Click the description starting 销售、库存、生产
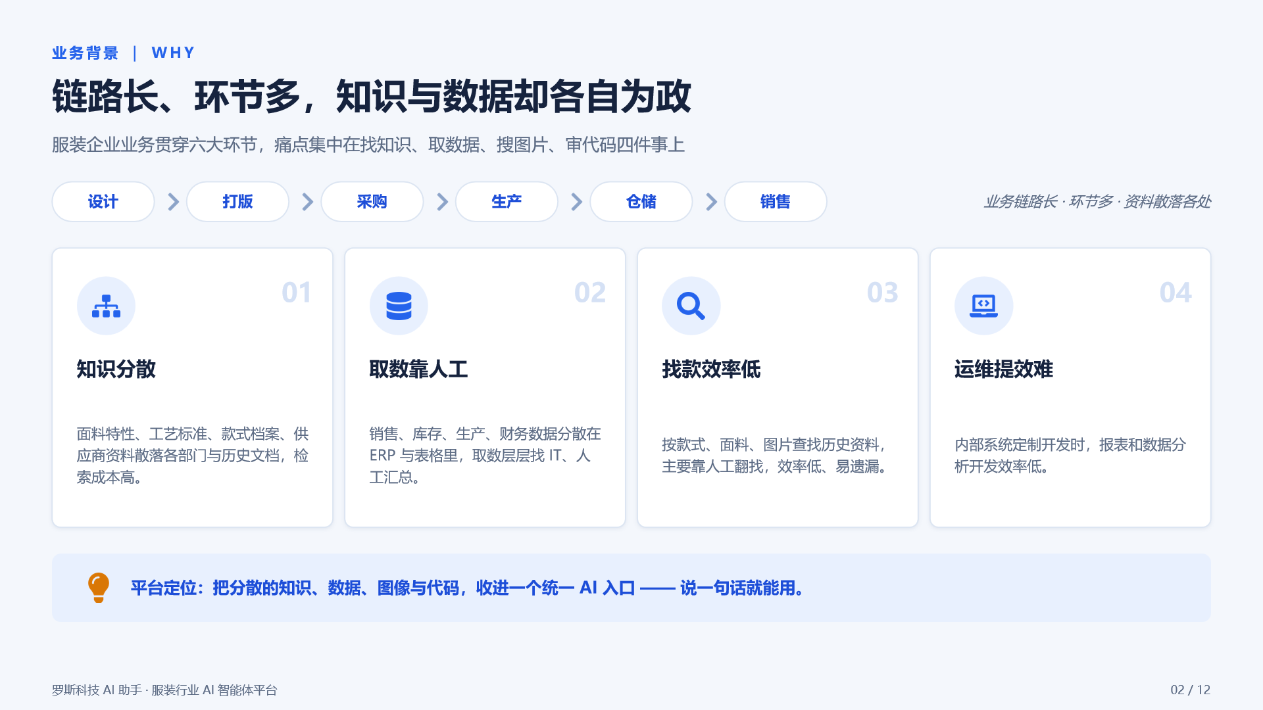Image resolution: width=1263 pixels, height=710 pixels. 485,456
